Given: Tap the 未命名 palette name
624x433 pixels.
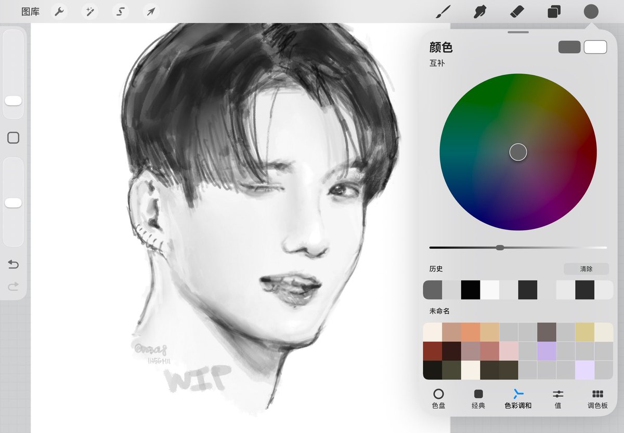Looking at the screenshot, I should 439,312.
